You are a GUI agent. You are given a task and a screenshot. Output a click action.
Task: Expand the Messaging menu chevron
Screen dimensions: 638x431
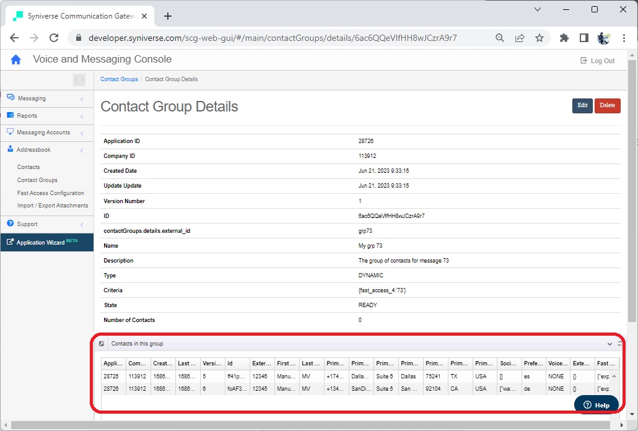[x=82, y=99]
